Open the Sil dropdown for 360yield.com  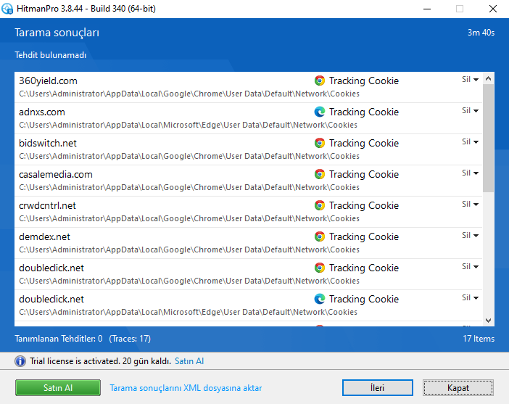coord(470,80)
